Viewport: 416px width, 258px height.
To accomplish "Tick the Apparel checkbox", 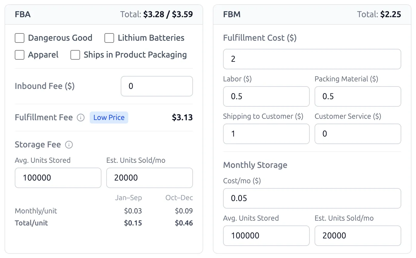I will click(x=20, y=55).
